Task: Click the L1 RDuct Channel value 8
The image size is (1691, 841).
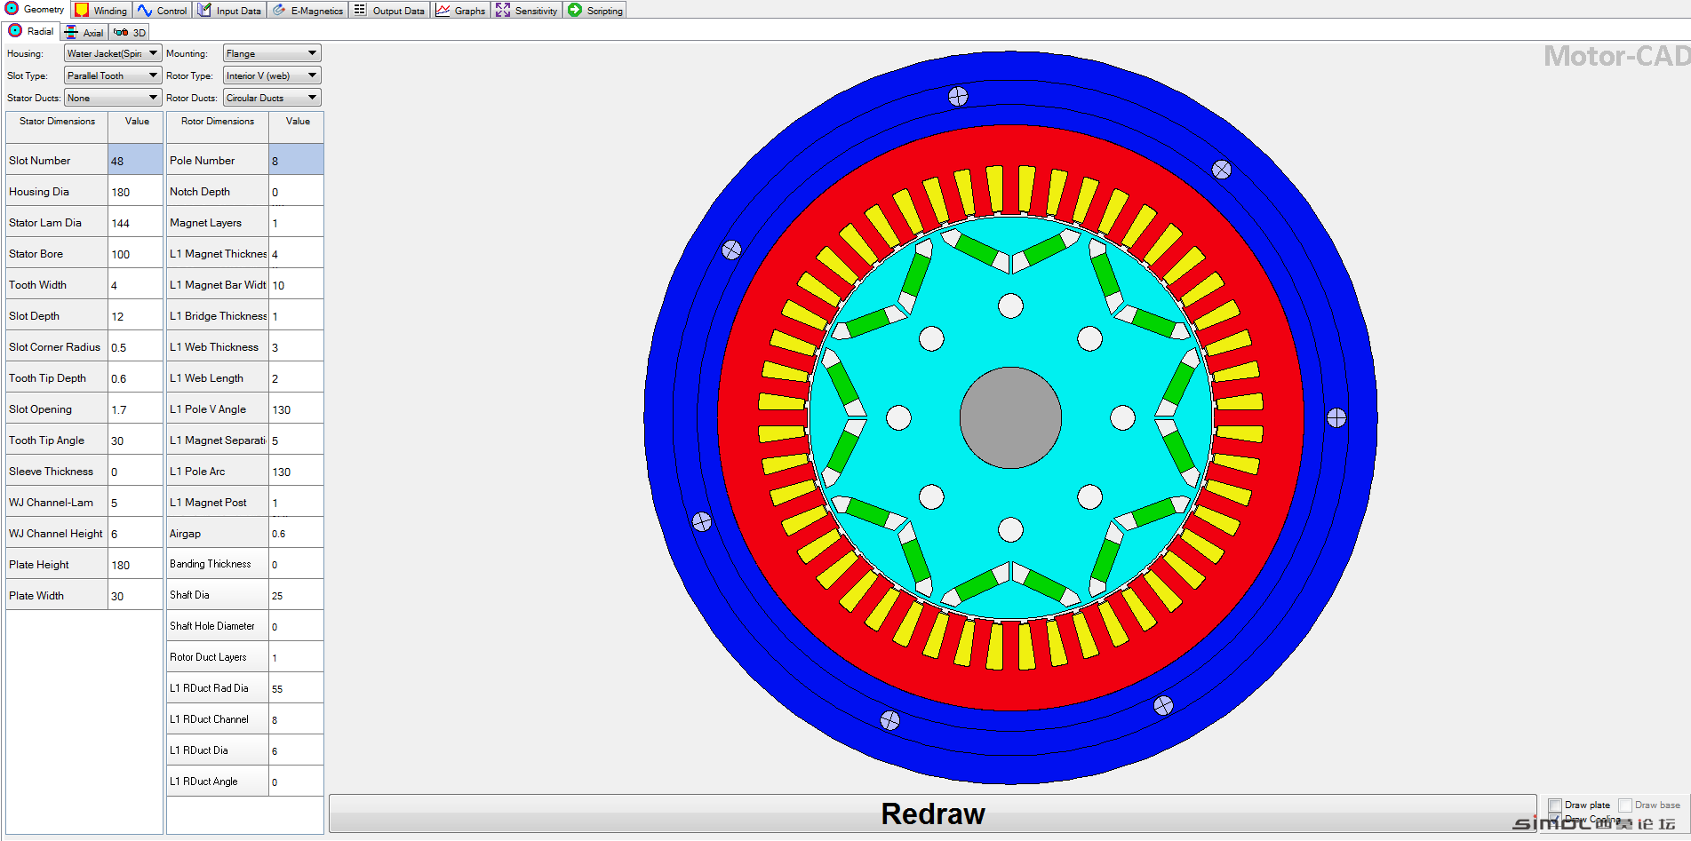Action: point(296,719)
